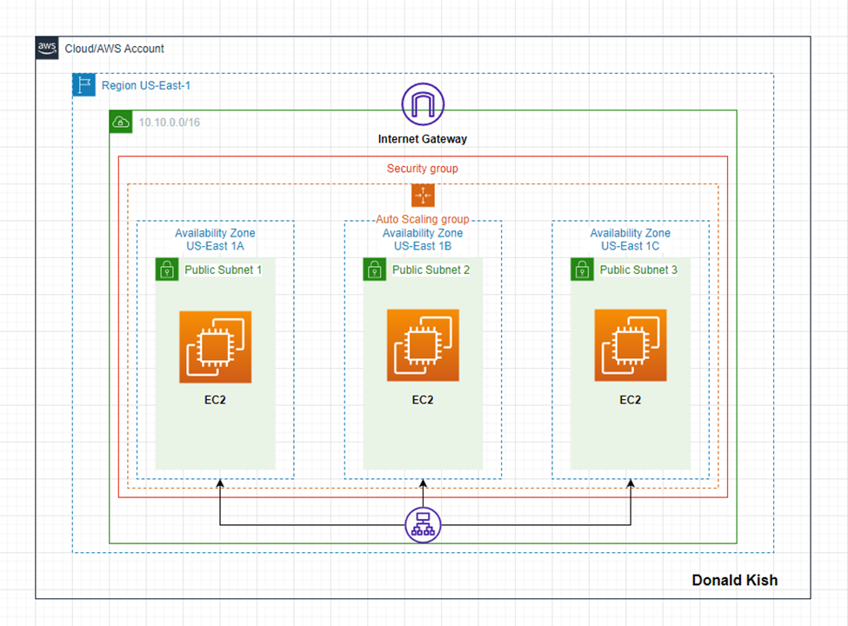Select the Donald Kish author text
The image size is (848, 626).
coord(735,580)
